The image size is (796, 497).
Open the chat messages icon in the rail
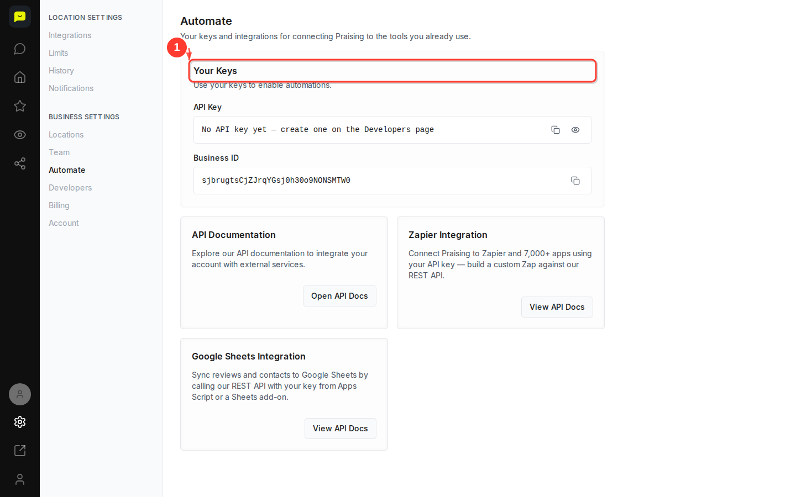pyautogui.click(x=20, y=49)
